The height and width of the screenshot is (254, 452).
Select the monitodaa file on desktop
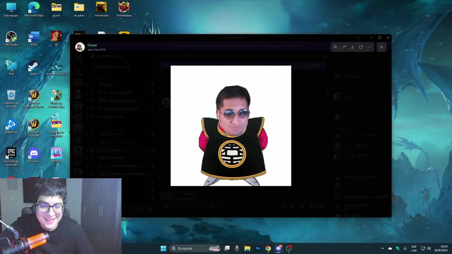coord(102,10)
